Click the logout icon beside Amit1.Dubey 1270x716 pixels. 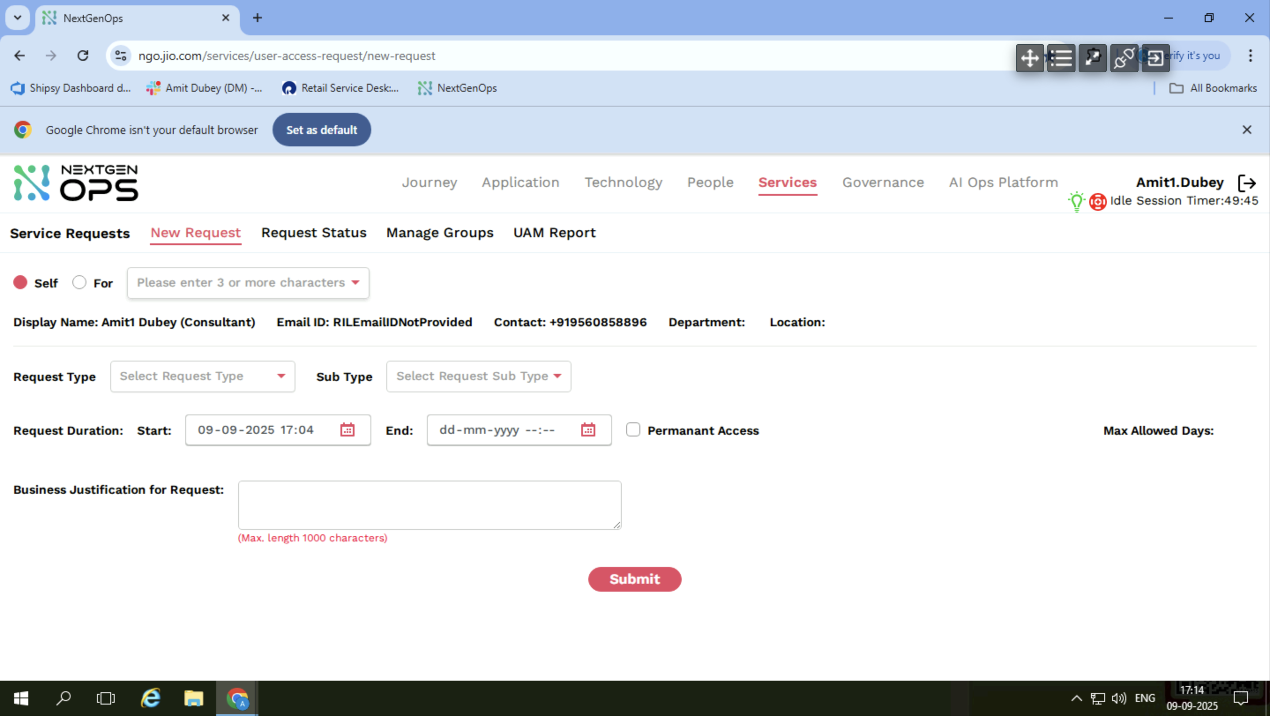pos(1248,183)
